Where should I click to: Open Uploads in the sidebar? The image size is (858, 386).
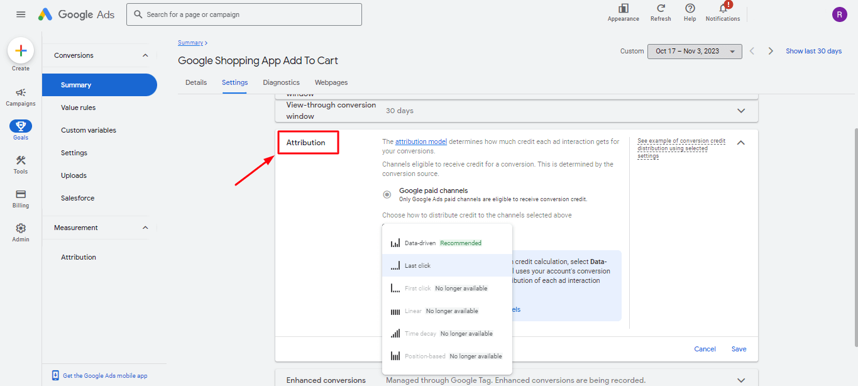pos(74,175)
